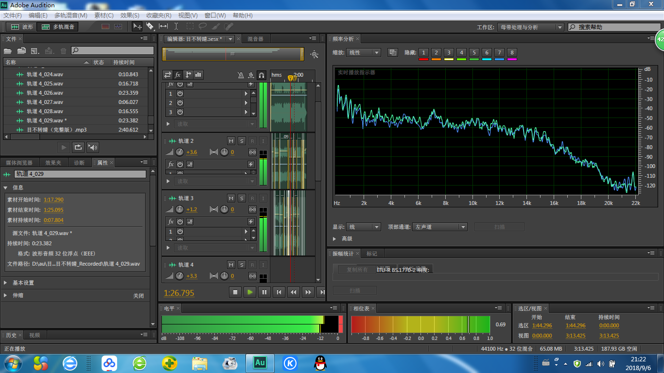The height and width of the screenshot is (373, 664).
Task: Click the new file icon in Files panel
Action: click(x=35, y=51)
